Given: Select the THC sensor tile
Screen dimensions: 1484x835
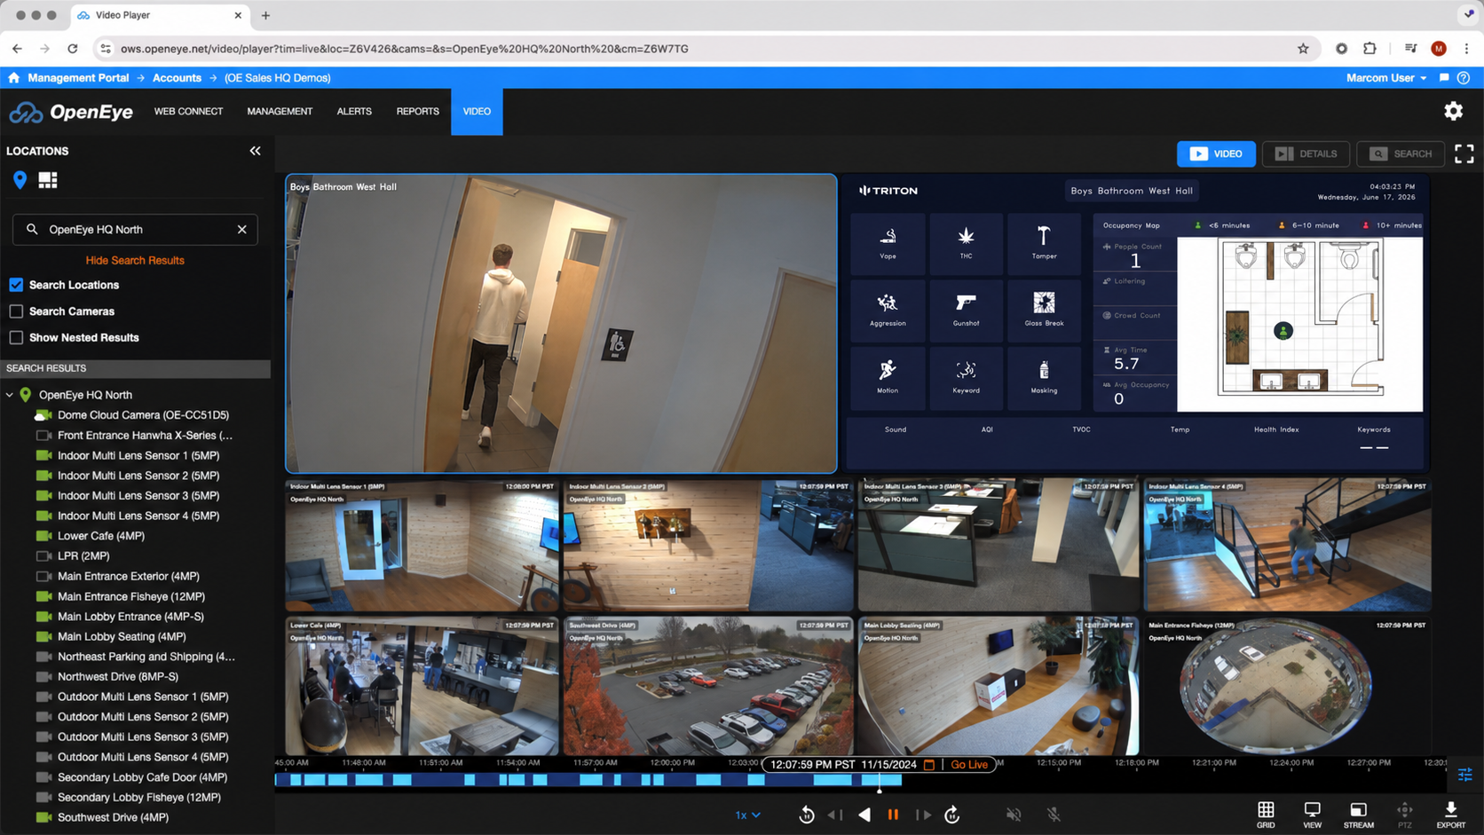Looking at the screenshot, I should (x=966, y=243).
